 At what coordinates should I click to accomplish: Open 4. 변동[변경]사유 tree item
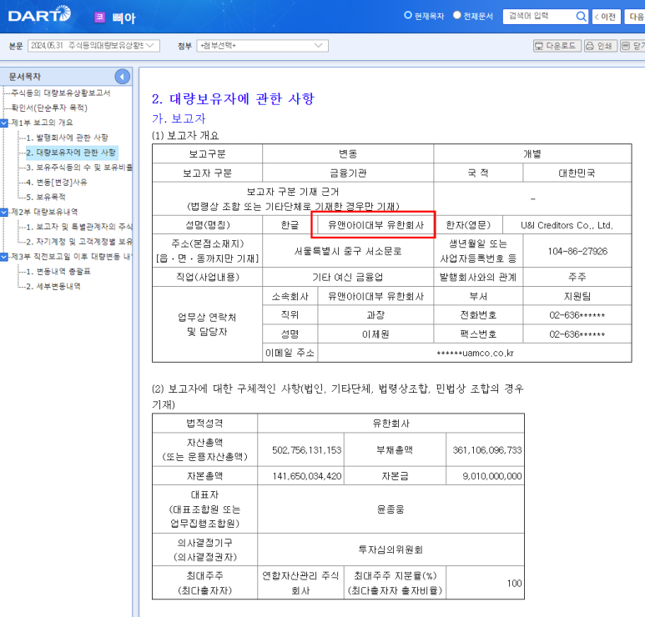point(57,182)
